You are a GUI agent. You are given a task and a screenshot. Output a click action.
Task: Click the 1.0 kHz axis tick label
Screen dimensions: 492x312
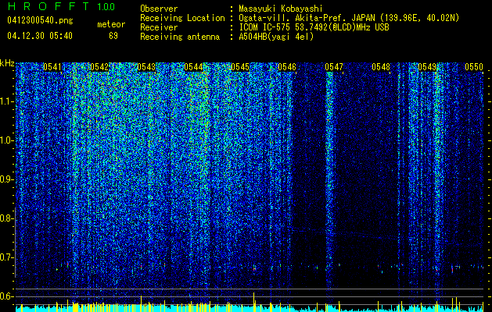click(6, 141)
